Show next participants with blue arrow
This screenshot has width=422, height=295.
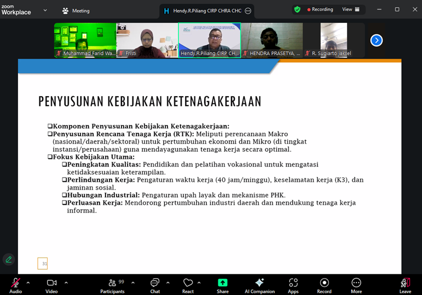click(377, 40)
